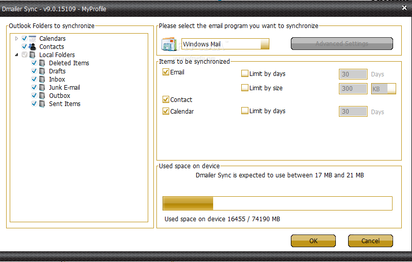Uncheck the Contacts folder checkbox
This screenshot has width=412, height=262.
(x=25, y=46)
